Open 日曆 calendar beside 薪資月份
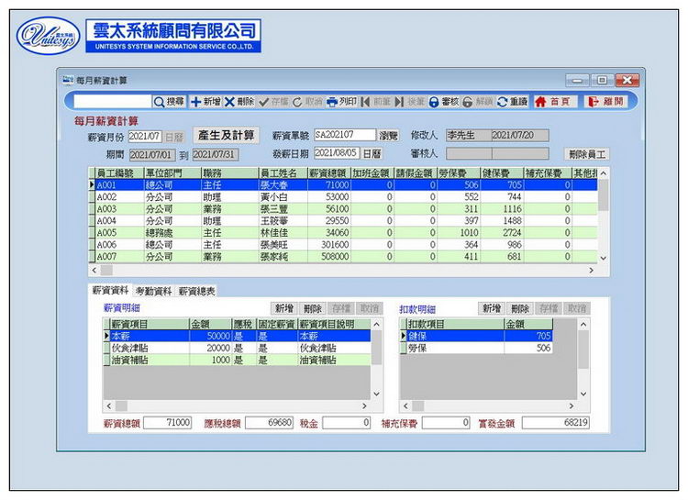The width and height of the screenshot is (688, 500). tap(173, 137)
